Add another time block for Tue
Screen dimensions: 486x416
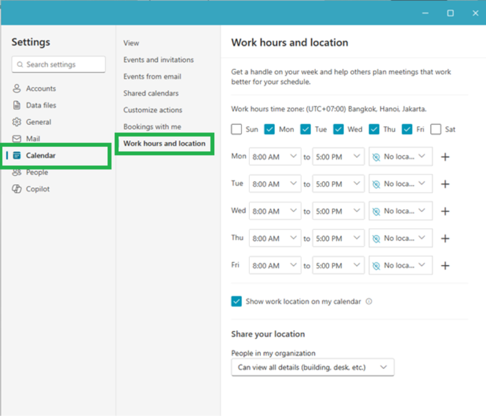coord(445,184)
